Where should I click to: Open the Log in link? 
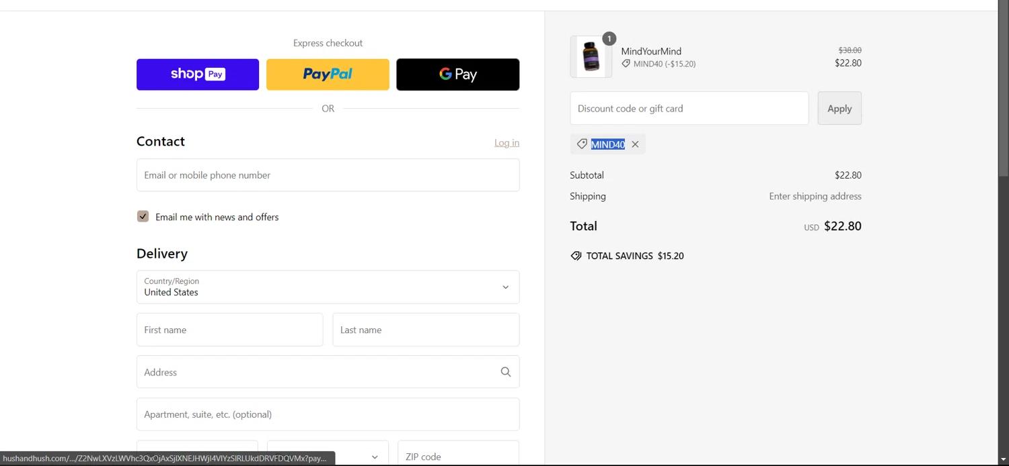tap(507, 142)
